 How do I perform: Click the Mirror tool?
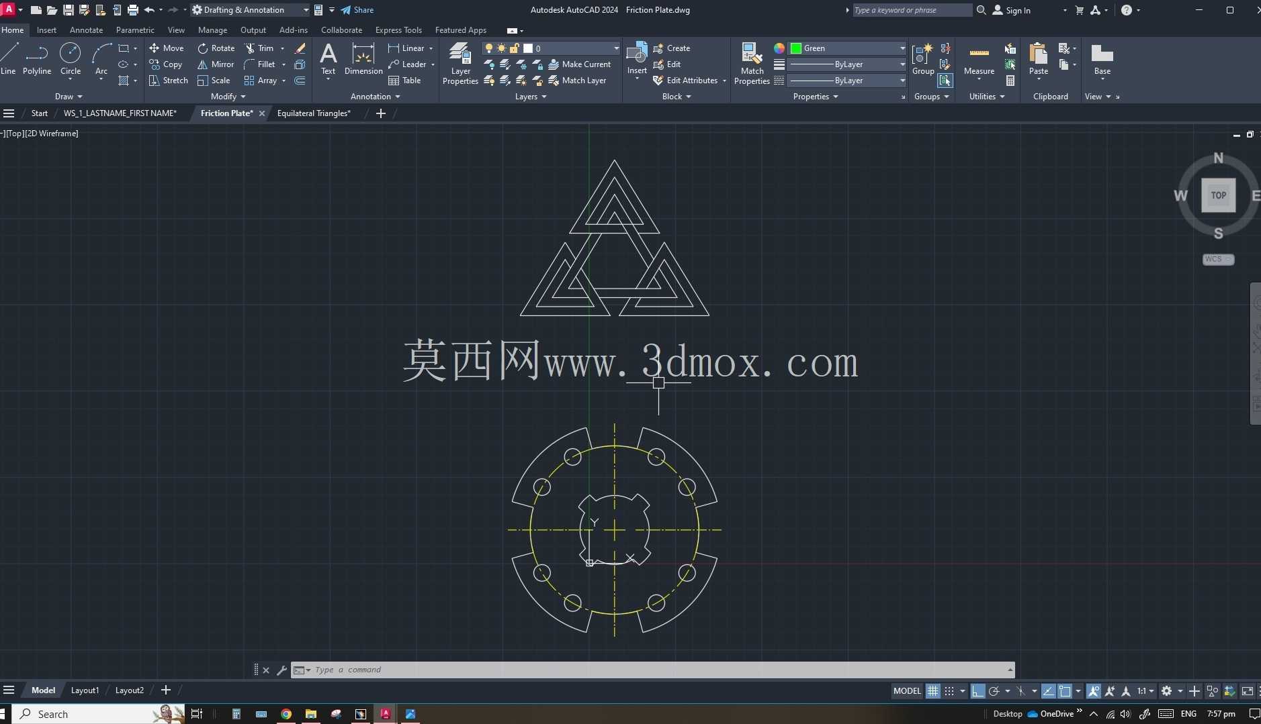216,64
